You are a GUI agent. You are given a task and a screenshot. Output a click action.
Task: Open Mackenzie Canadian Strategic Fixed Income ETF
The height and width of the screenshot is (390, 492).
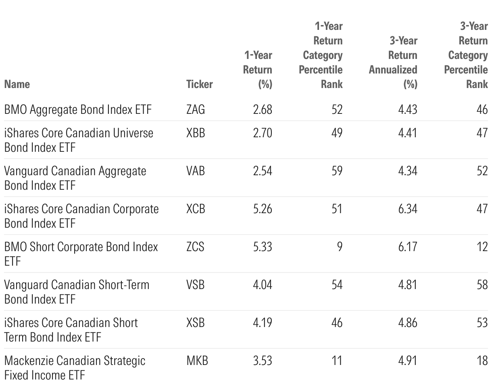(x=75, y=367)
